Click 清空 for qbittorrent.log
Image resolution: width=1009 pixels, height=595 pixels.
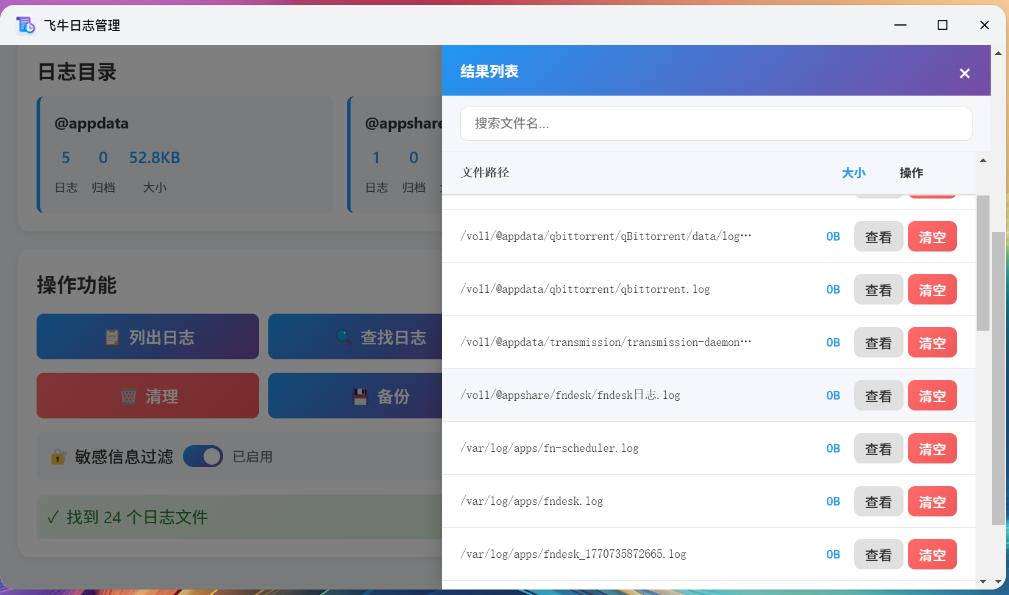coord(932,289)
